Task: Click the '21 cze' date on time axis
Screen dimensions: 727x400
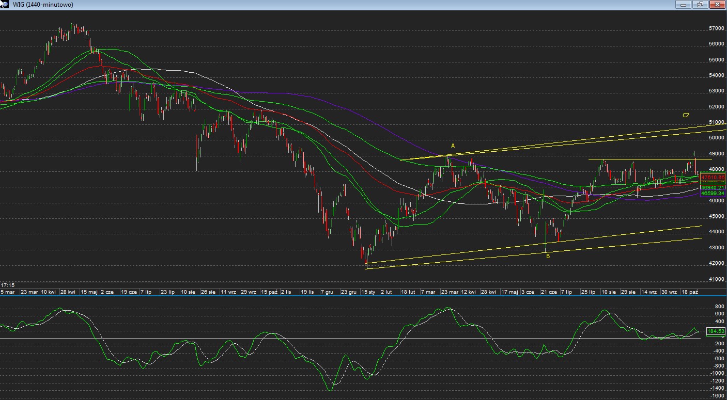Action: [548, 292]
